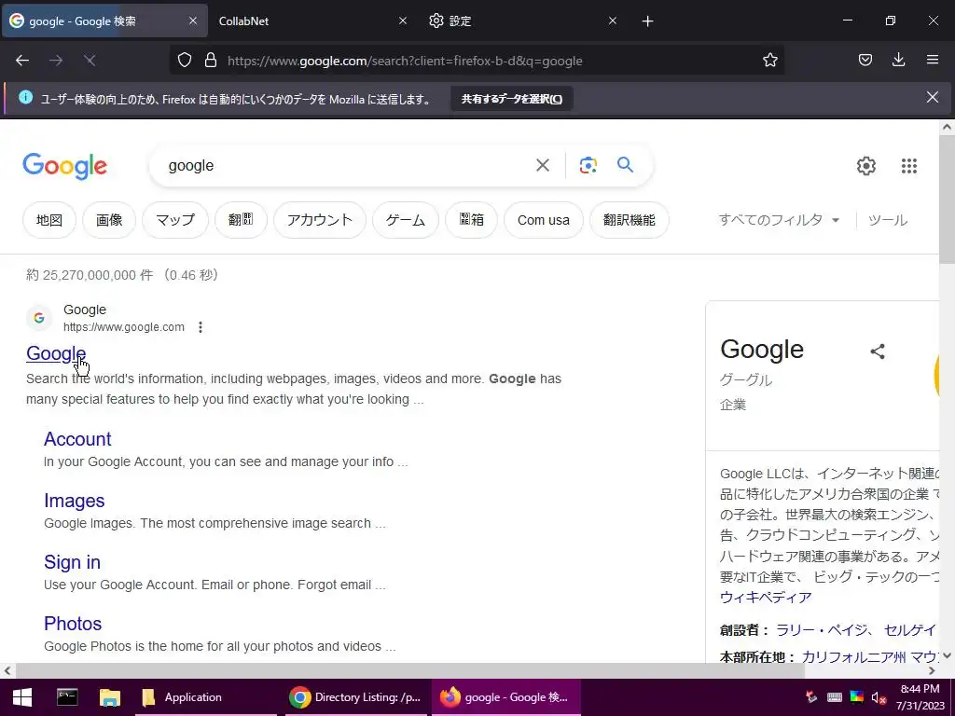
Task: Filter results by 地図 chip
Action: coord(49,220)
